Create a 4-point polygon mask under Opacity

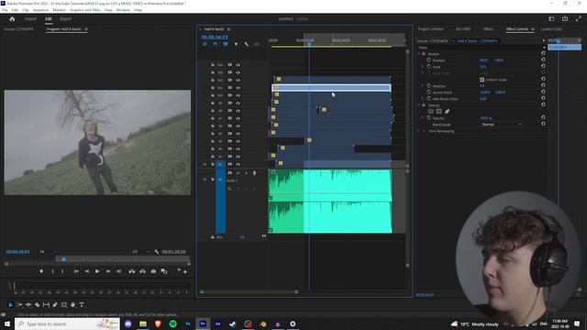point(438,112)
